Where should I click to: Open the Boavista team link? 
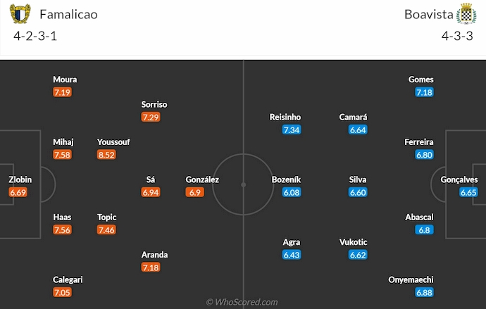[428, 14]
